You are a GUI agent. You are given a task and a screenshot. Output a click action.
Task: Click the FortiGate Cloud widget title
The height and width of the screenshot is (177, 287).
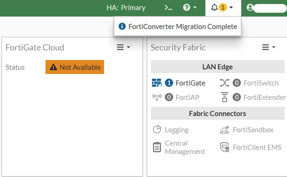pos(35,47)
